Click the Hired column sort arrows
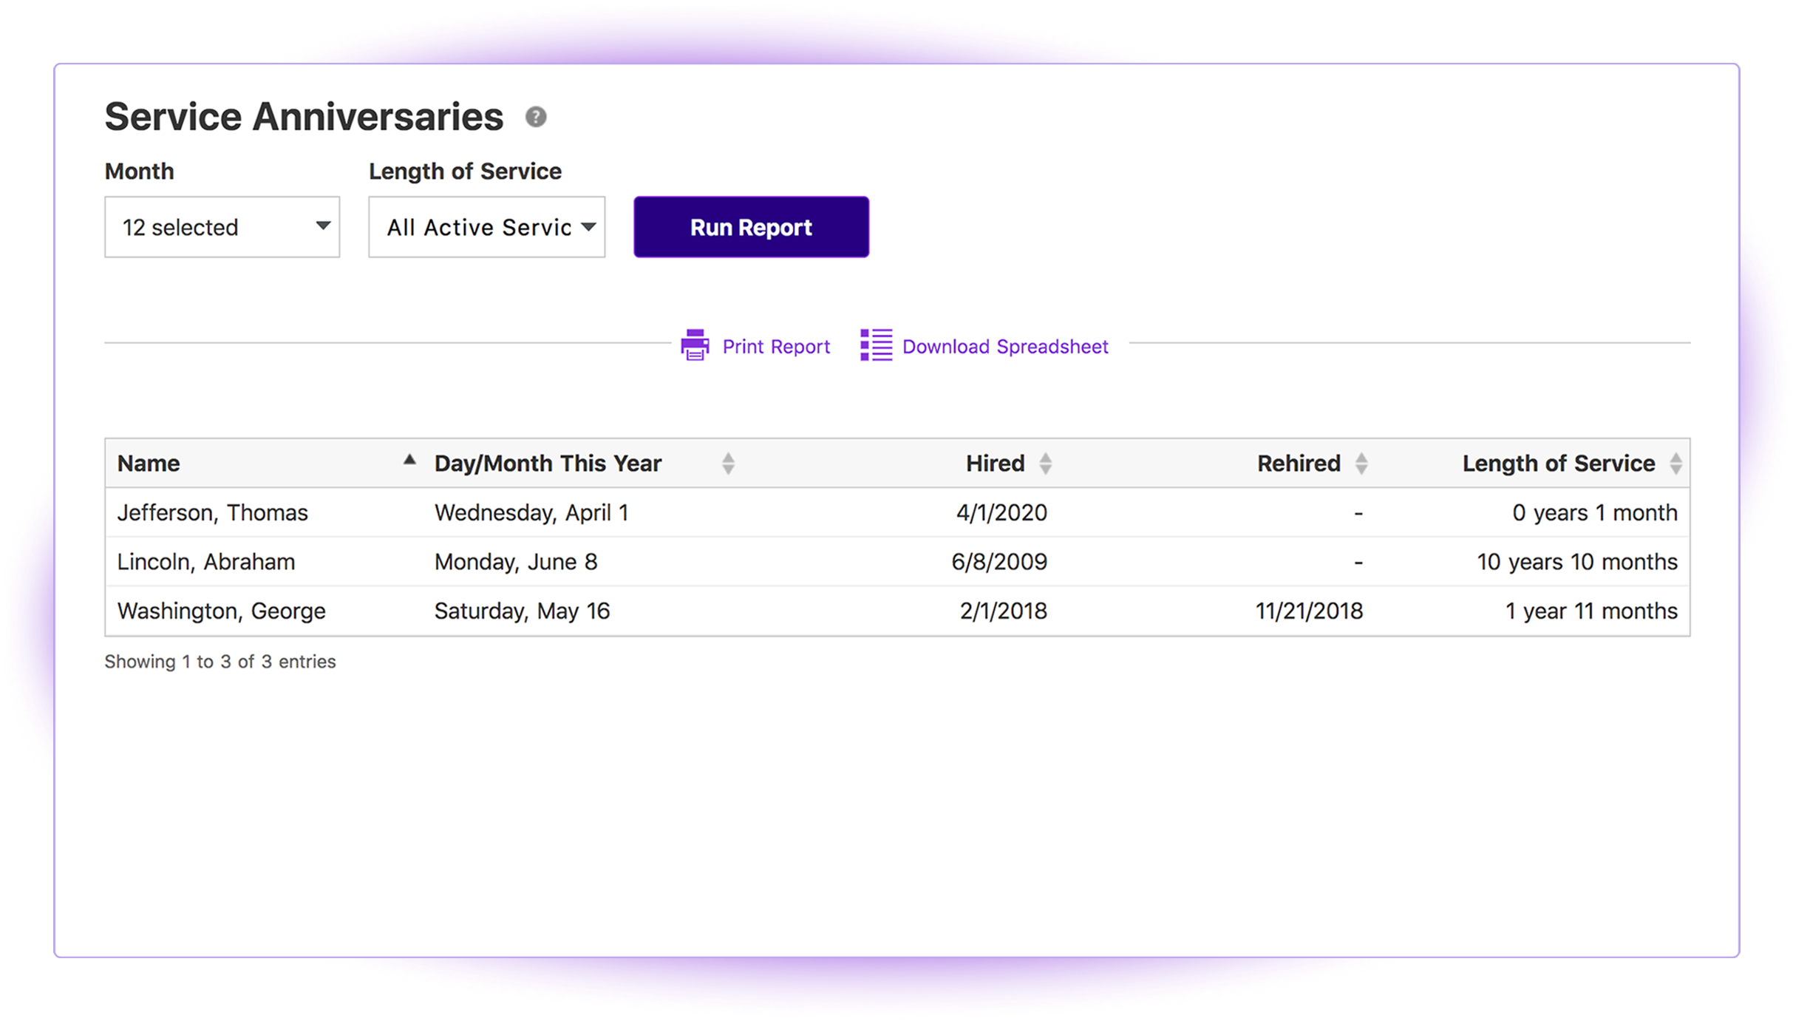The height and width of the screenshot is (1021, 1793). tap(1045, 464)
